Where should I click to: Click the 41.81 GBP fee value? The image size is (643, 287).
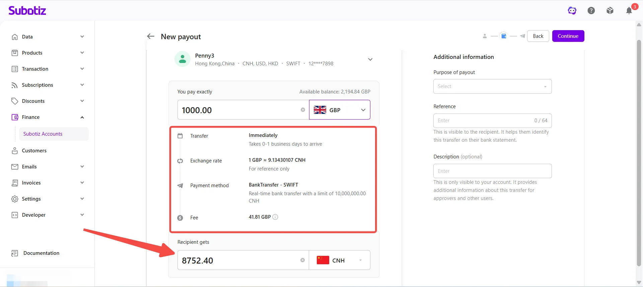coord(260,217)
